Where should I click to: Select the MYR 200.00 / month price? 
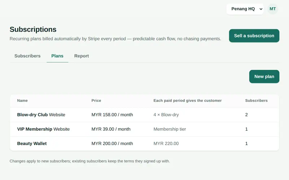[112, 143]
